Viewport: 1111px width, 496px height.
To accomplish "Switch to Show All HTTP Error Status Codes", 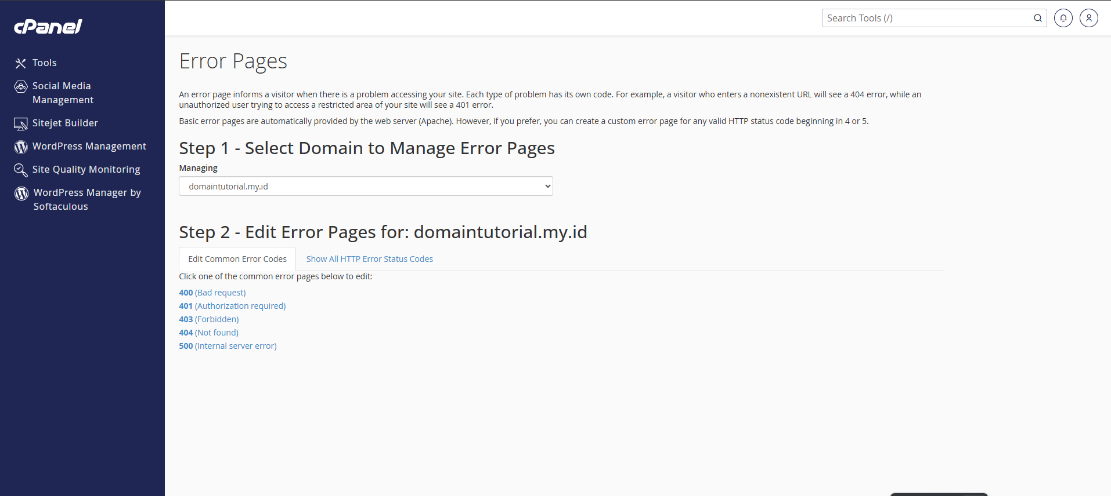I will click(x=370, y=259).
